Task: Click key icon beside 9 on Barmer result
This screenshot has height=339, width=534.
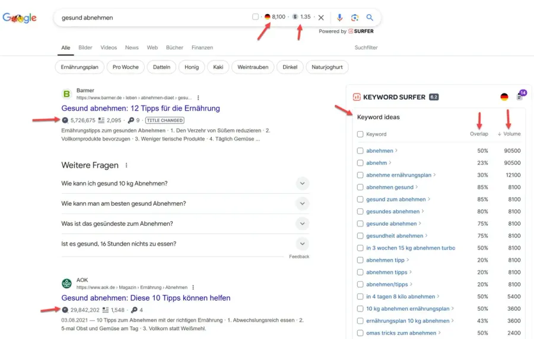Action: [x=131, y=120]
